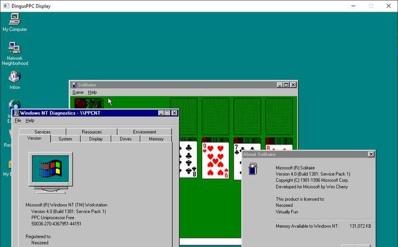Switch to the Drives tab
This screenshot has width=398, height=247.
point(126,139)
